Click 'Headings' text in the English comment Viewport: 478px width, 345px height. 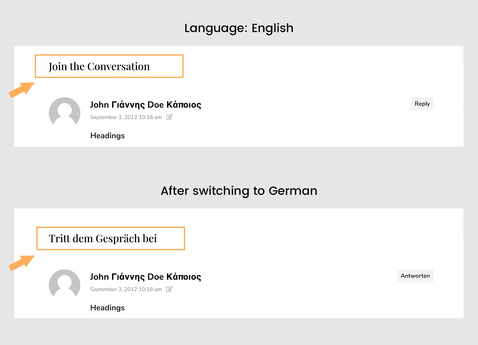click(x=107, y=136)
